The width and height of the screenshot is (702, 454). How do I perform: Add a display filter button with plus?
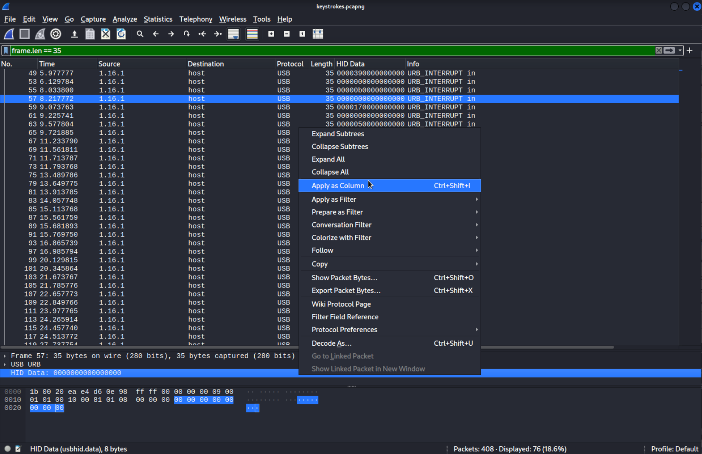690,51
